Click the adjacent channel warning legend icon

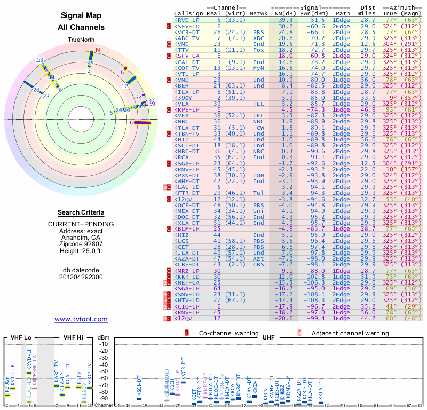click(299, 333)
